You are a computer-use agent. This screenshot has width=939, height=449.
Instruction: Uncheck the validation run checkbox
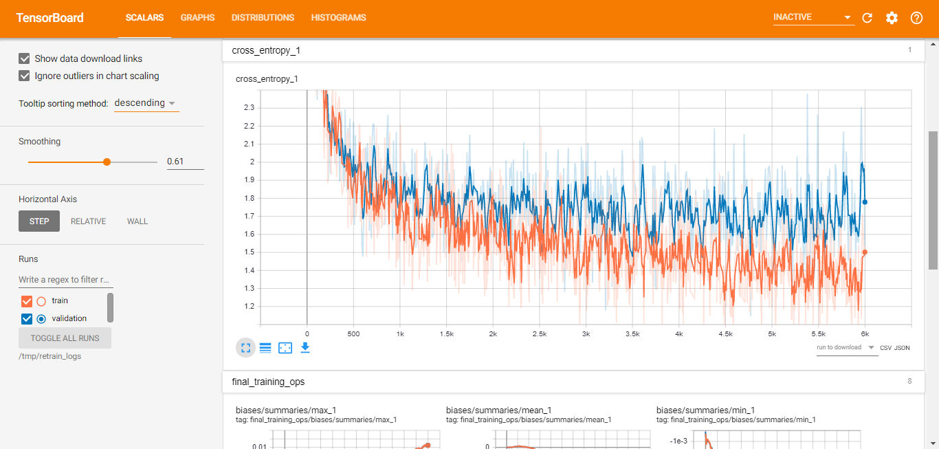pyautogui.click(x=27, y=318)
